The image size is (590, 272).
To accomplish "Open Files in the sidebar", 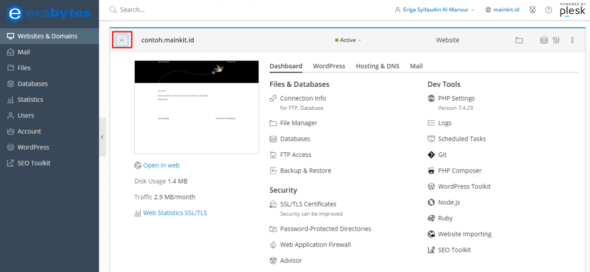I will pos(50,68).
